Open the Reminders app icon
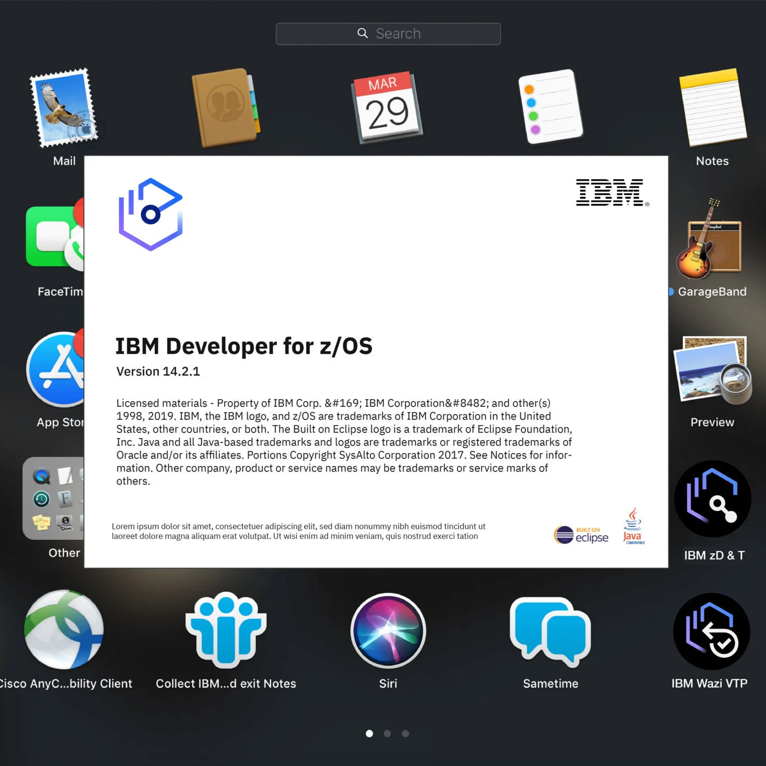The width and height of the screenshot is (766, 766). [551, 107]
